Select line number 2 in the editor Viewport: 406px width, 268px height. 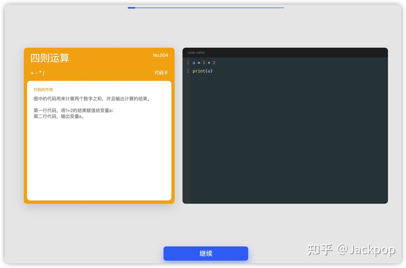pyautogui.click(x=188, y=71)
